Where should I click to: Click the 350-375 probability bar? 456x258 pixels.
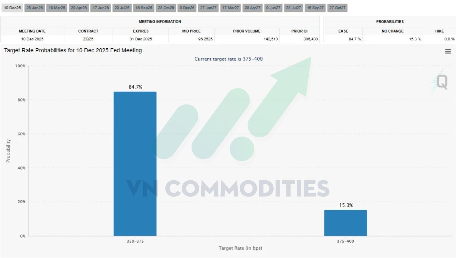point(135,164)
